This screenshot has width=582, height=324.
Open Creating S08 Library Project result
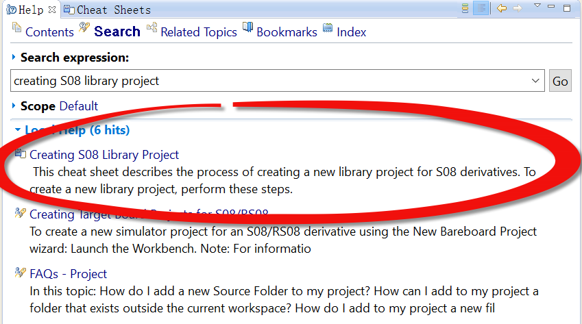[104, 155]
